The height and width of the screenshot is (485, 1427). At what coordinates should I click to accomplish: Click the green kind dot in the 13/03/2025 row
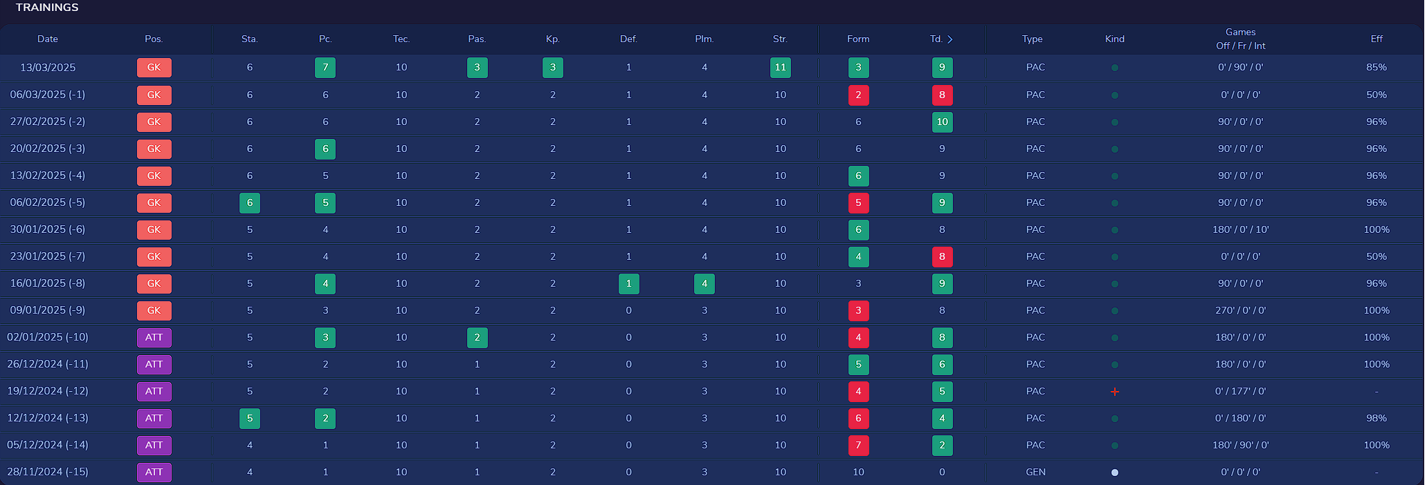click(x=1114, y=68)
